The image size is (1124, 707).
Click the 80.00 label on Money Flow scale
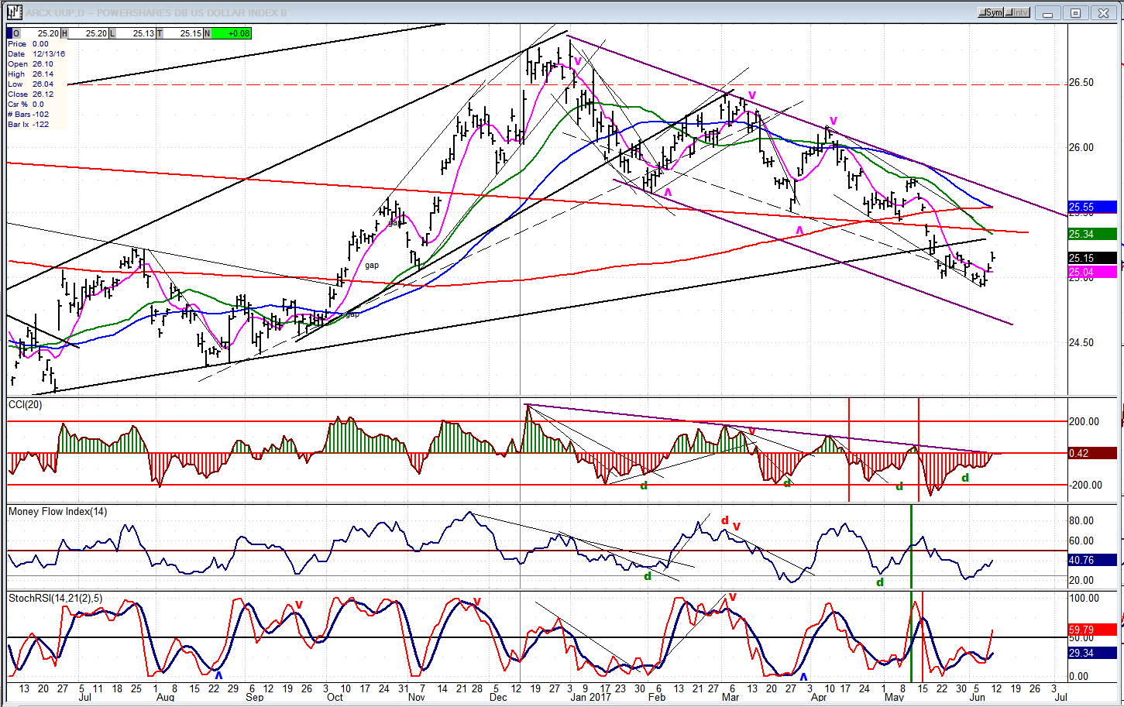[x=1082, y=521]
